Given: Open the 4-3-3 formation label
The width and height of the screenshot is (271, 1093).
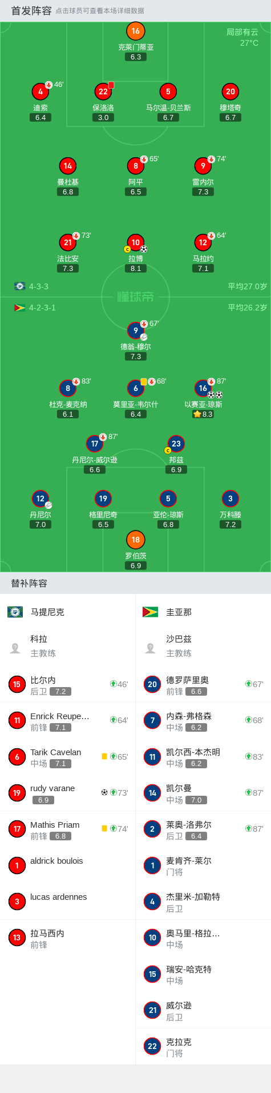Looking at the screenshot, I should tap(39, 286).
